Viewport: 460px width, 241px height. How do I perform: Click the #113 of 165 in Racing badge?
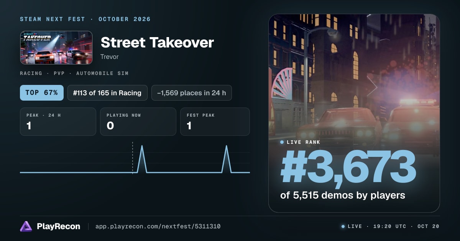pyautogui.click(x=107, y=93)
